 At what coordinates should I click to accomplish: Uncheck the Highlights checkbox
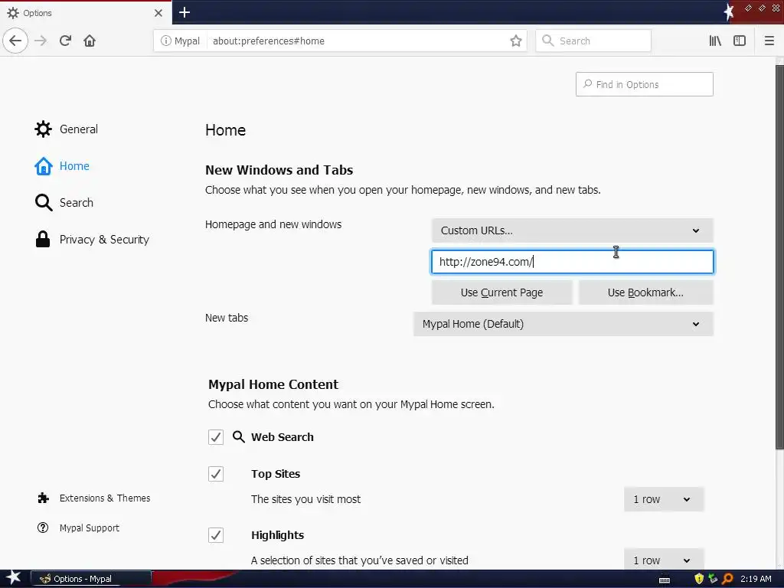click(216, 535)
